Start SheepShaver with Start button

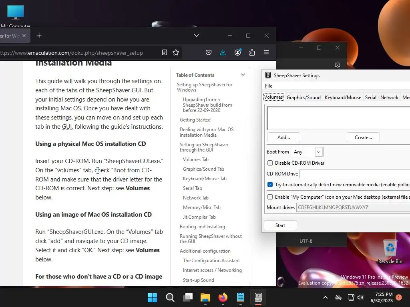[280, 225]
